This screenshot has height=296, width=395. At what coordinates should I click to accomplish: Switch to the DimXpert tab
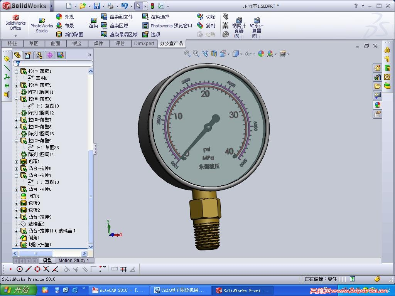point(144,43)
